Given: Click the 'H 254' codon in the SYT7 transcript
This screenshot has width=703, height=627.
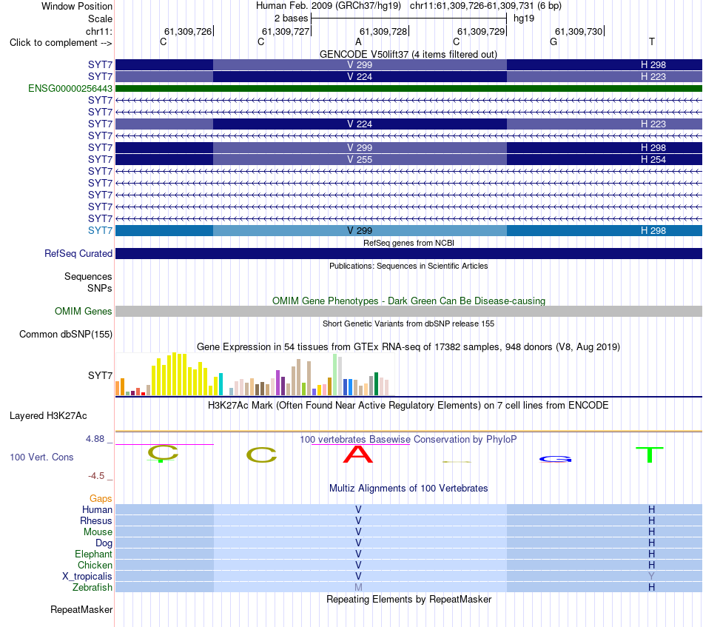Looking at the screenshot, I should pos(653,159).
